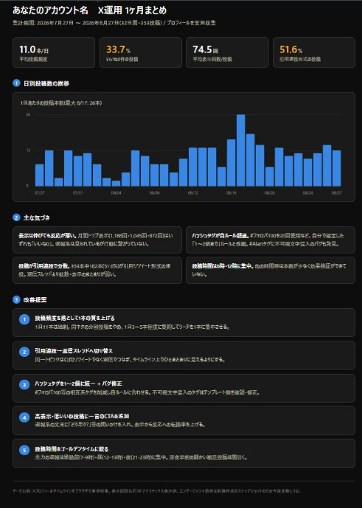
Task: Click the 15 y-axis label
Action: [28, 150]
